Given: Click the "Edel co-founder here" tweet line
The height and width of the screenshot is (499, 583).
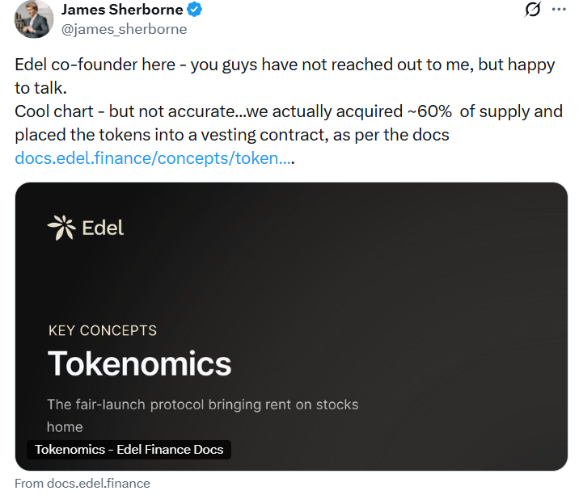Looking at the screenshot, I should point(97,65).
